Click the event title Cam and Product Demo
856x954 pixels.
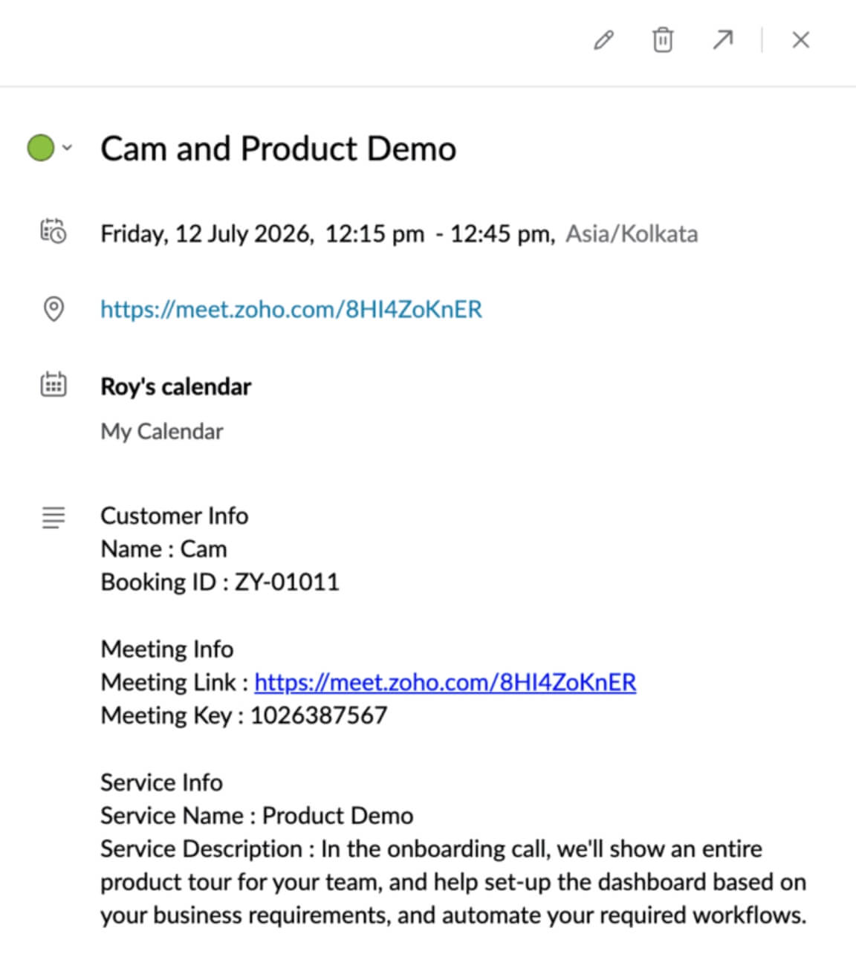point(278,149)
